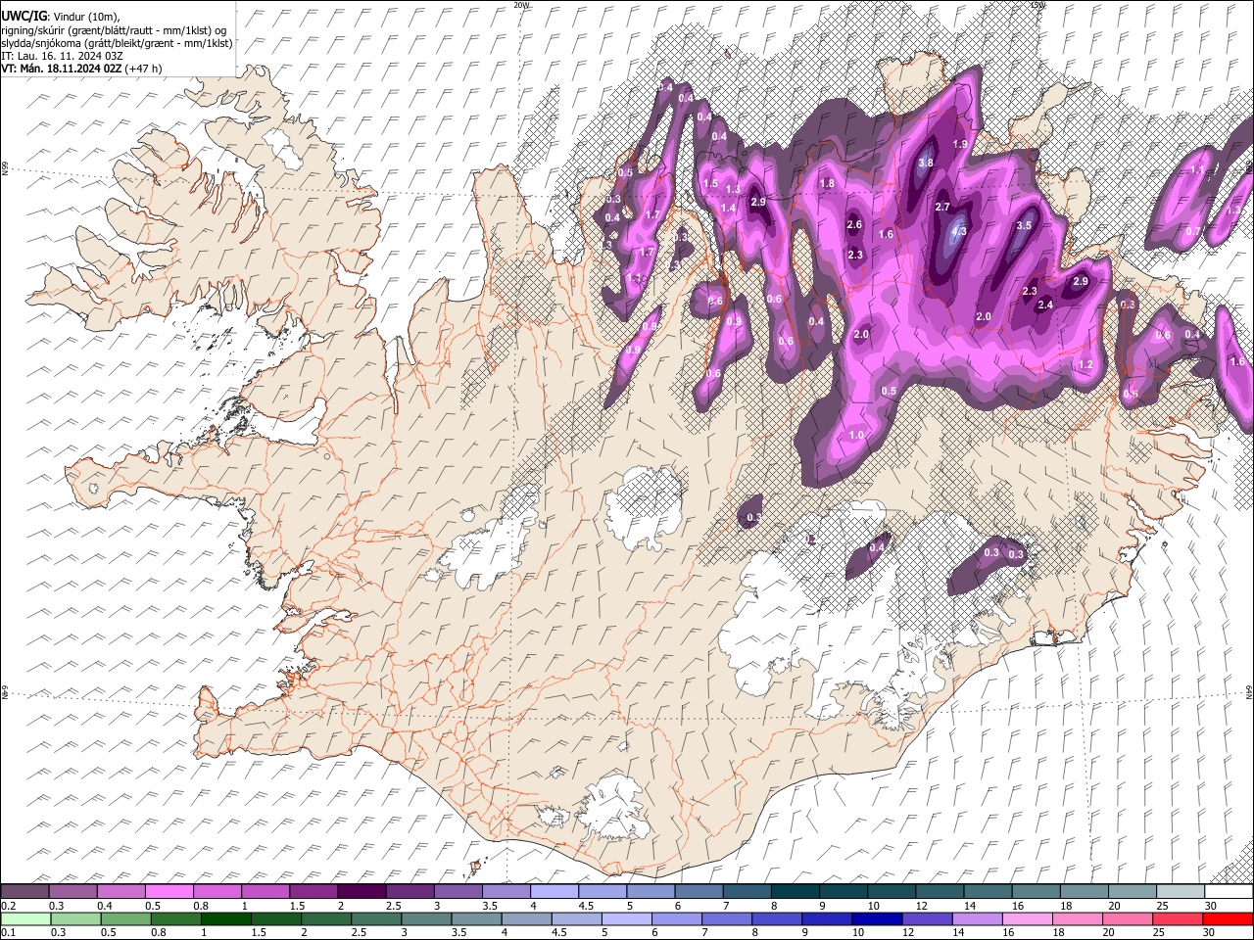Select the 1.8 value label on the map
The image size is (1254, 940).
click(827, 184)
